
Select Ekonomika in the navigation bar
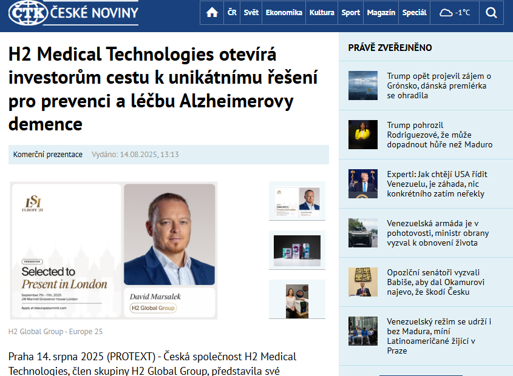point(284,12)
